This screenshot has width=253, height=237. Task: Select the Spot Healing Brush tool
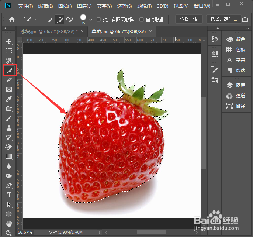point(9,109)
